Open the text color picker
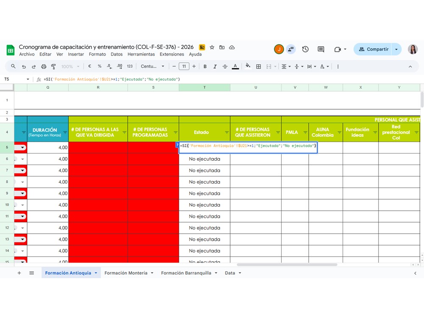424x318 pixels. click(x=235, y=67)
